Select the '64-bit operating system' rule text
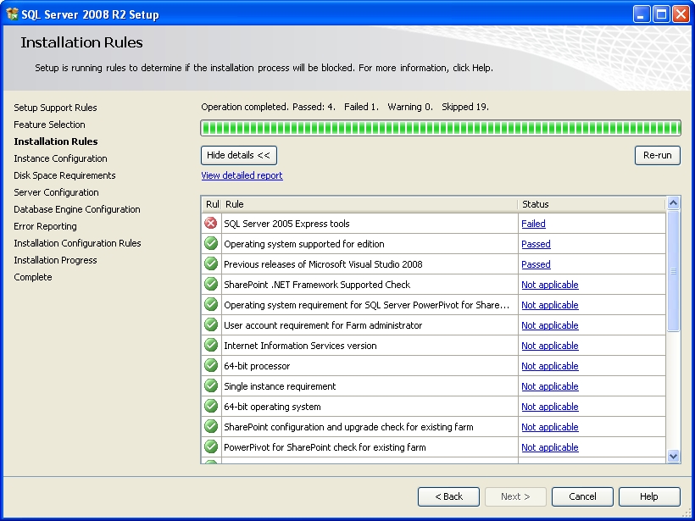Image resolution: width=695 pixels, height=521 pixels. point(272,407)
